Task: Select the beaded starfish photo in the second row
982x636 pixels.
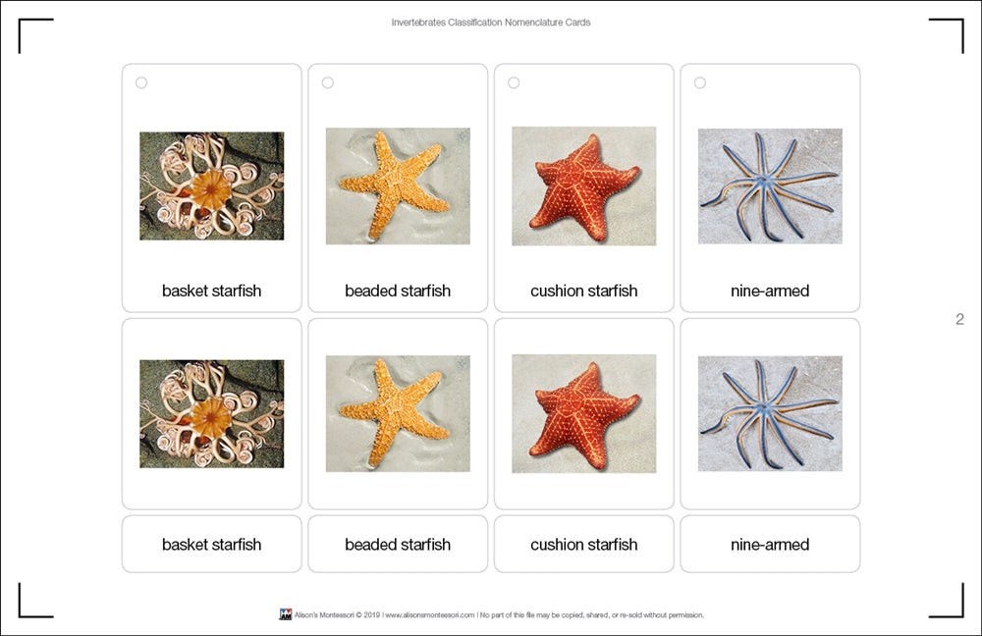Action: pyautogui.click(x=398, y=414)
